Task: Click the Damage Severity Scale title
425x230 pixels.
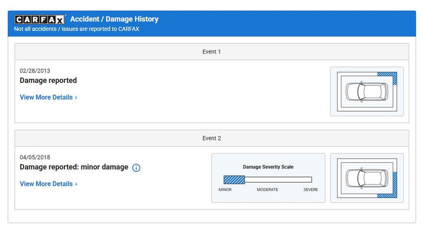Action: [268, 167]
